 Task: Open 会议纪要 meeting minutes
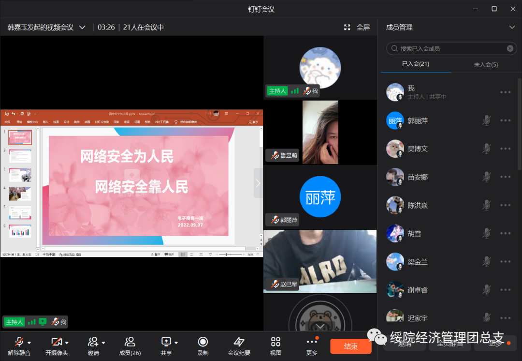(x=239, y=342)
